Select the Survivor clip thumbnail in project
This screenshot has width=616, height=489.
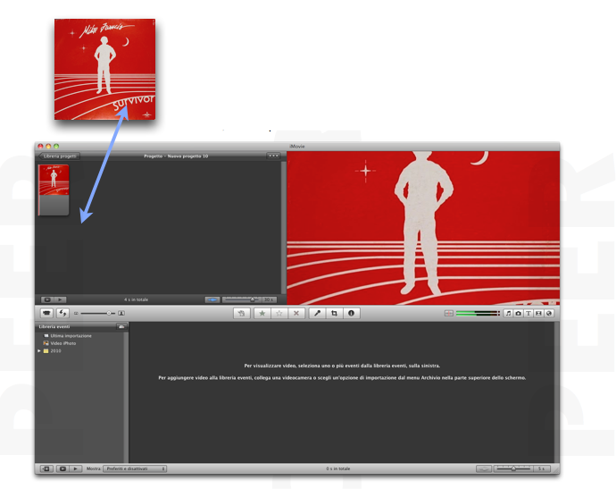click(54, 190)
